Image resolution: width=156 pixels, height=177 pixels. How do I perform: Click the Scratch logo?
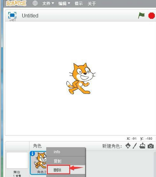point(16,3)
